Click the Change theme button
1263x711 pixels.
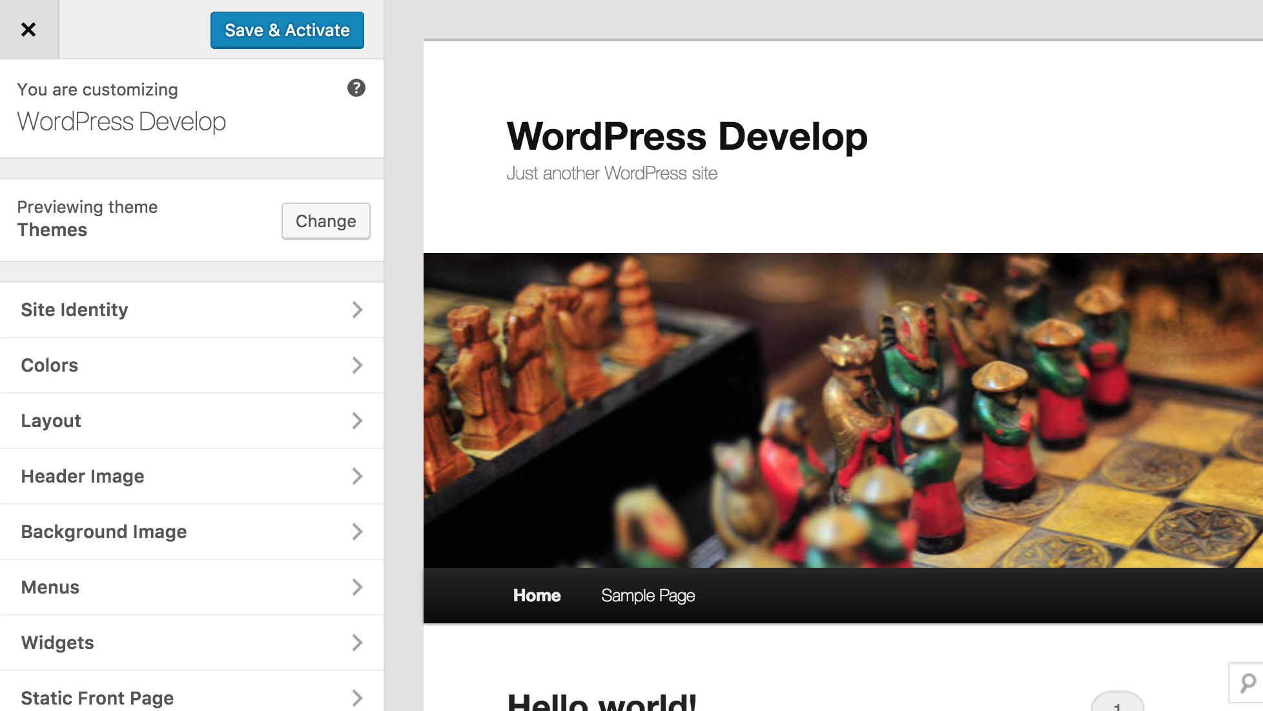pyautogui.click(x=326, y=221)
